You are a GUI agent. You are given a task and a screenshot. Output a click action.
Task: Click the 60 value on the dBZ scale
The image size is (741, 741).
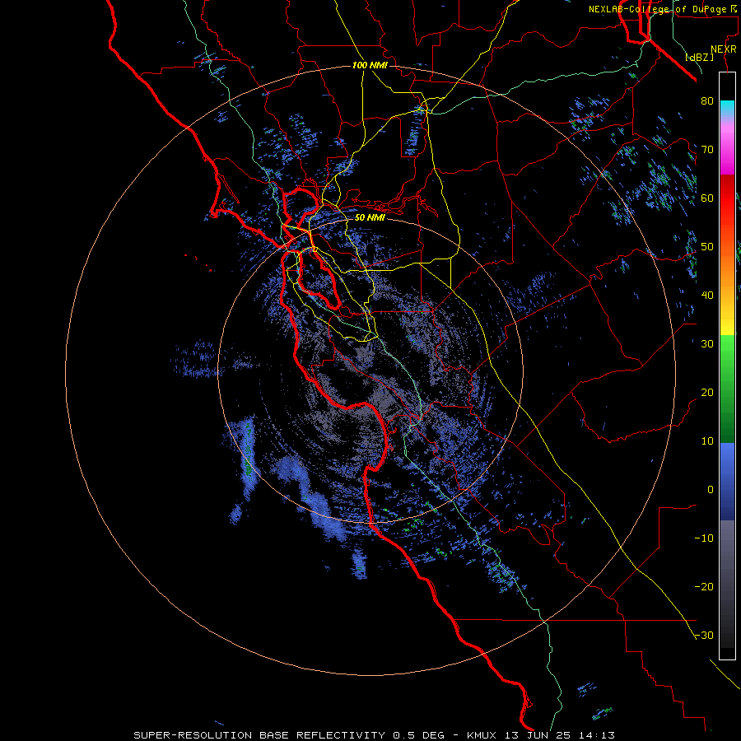click(707, 198)
